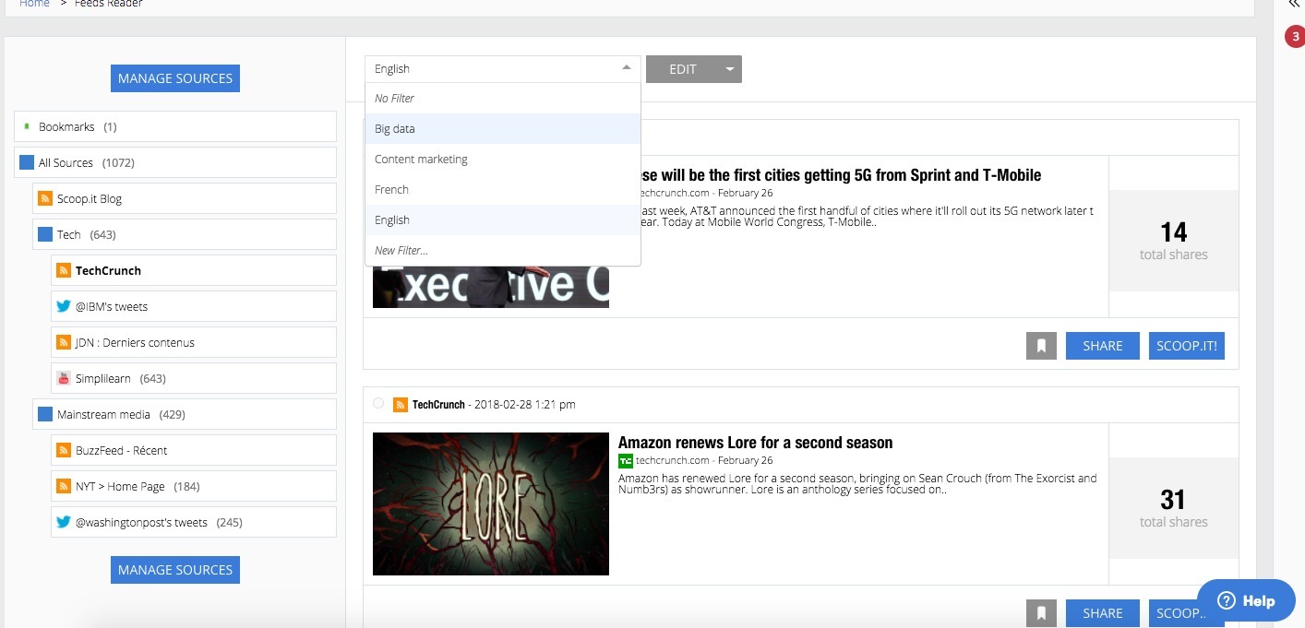Click the "Amazon has renewed Lore" summary text
The height and width of the screenshot is (628, 1305).
coord(857,484)
